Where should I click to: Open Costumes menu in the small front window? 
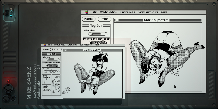pyautogui.click(x=72, y=45)
